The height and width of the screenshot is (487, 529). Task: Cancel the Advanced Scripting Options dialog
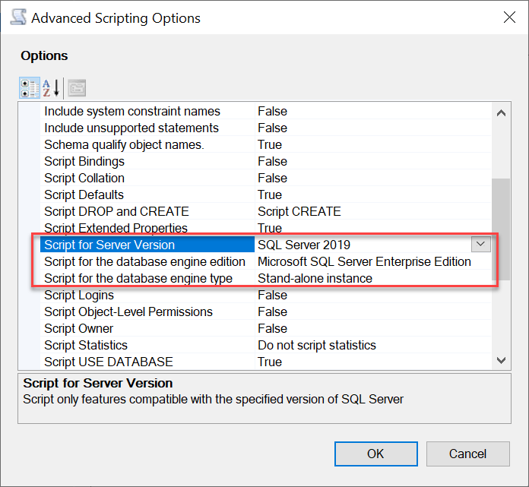(x=468, y=454)
